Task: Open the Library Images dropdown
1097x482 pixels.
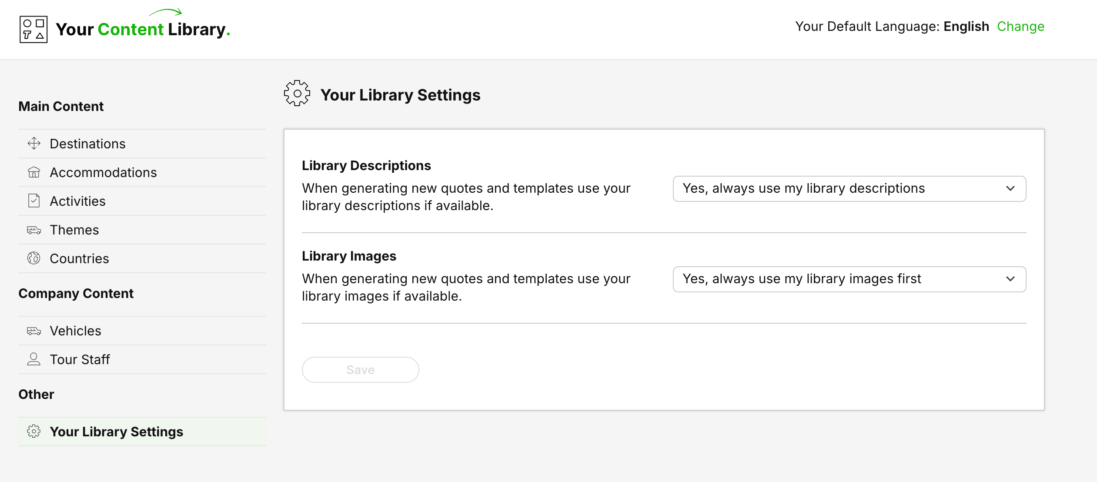Action: click(849, 279)
